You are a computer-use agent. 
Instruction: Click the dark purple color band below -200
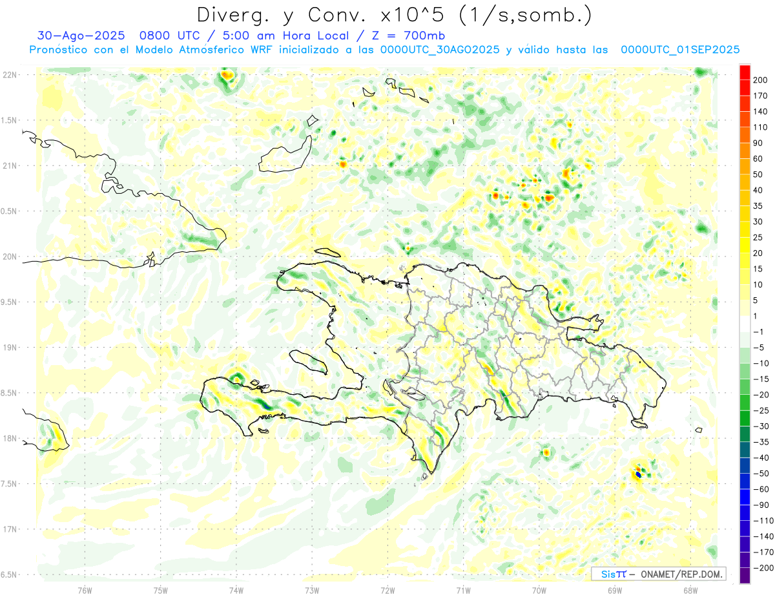pyautogui.click(x=745, y=576)
